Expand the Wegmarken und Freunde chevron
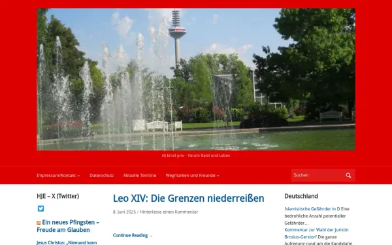This screenshot has width=392, height=245. (x=218, y=176)
